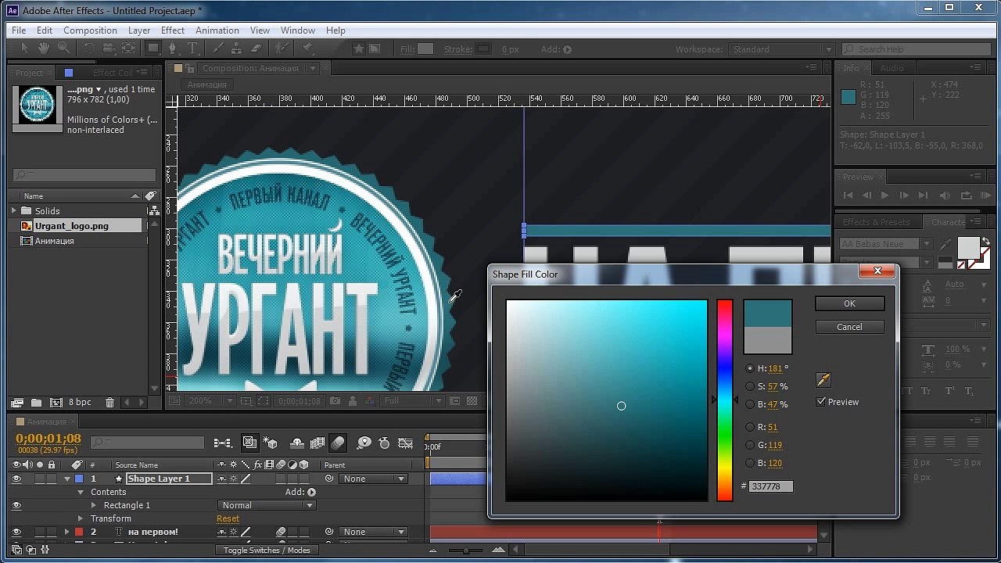This screenshot has height=563, width=1001.
Task: Switch to the Audio tab
Action: (x=892, y=68)
